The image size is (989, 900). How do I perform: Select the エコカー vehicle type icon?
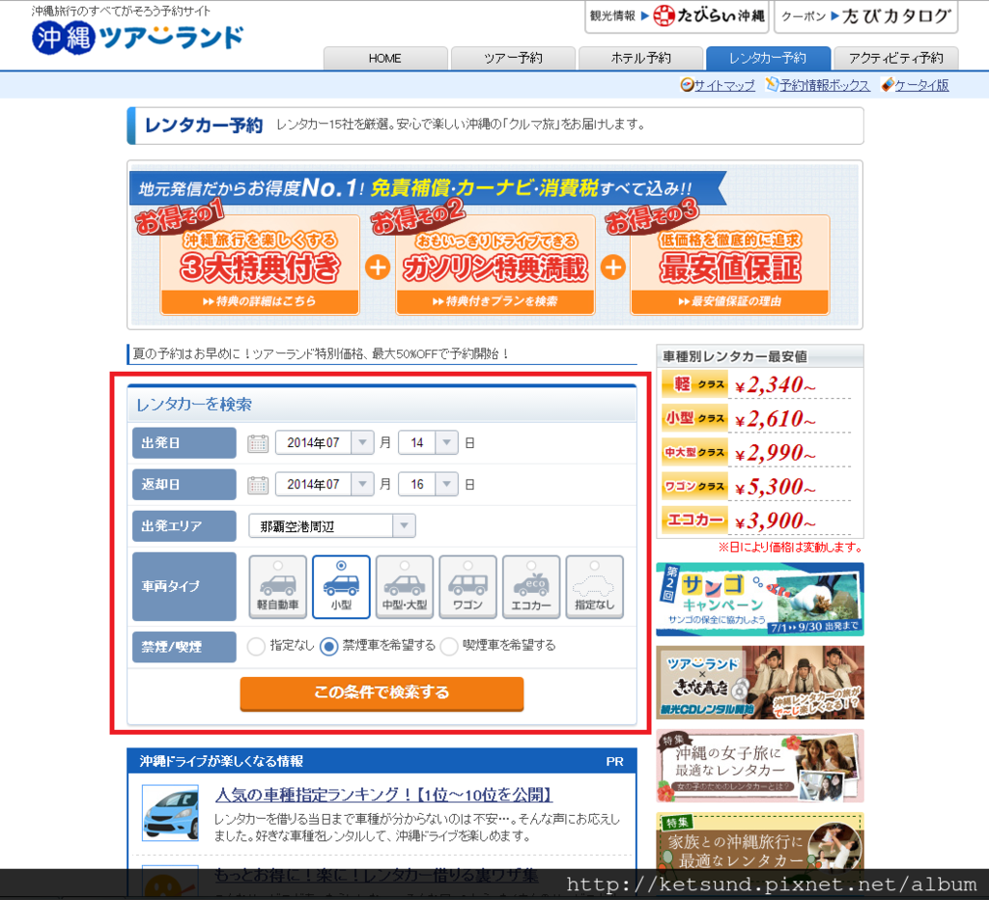click(530, 587)
